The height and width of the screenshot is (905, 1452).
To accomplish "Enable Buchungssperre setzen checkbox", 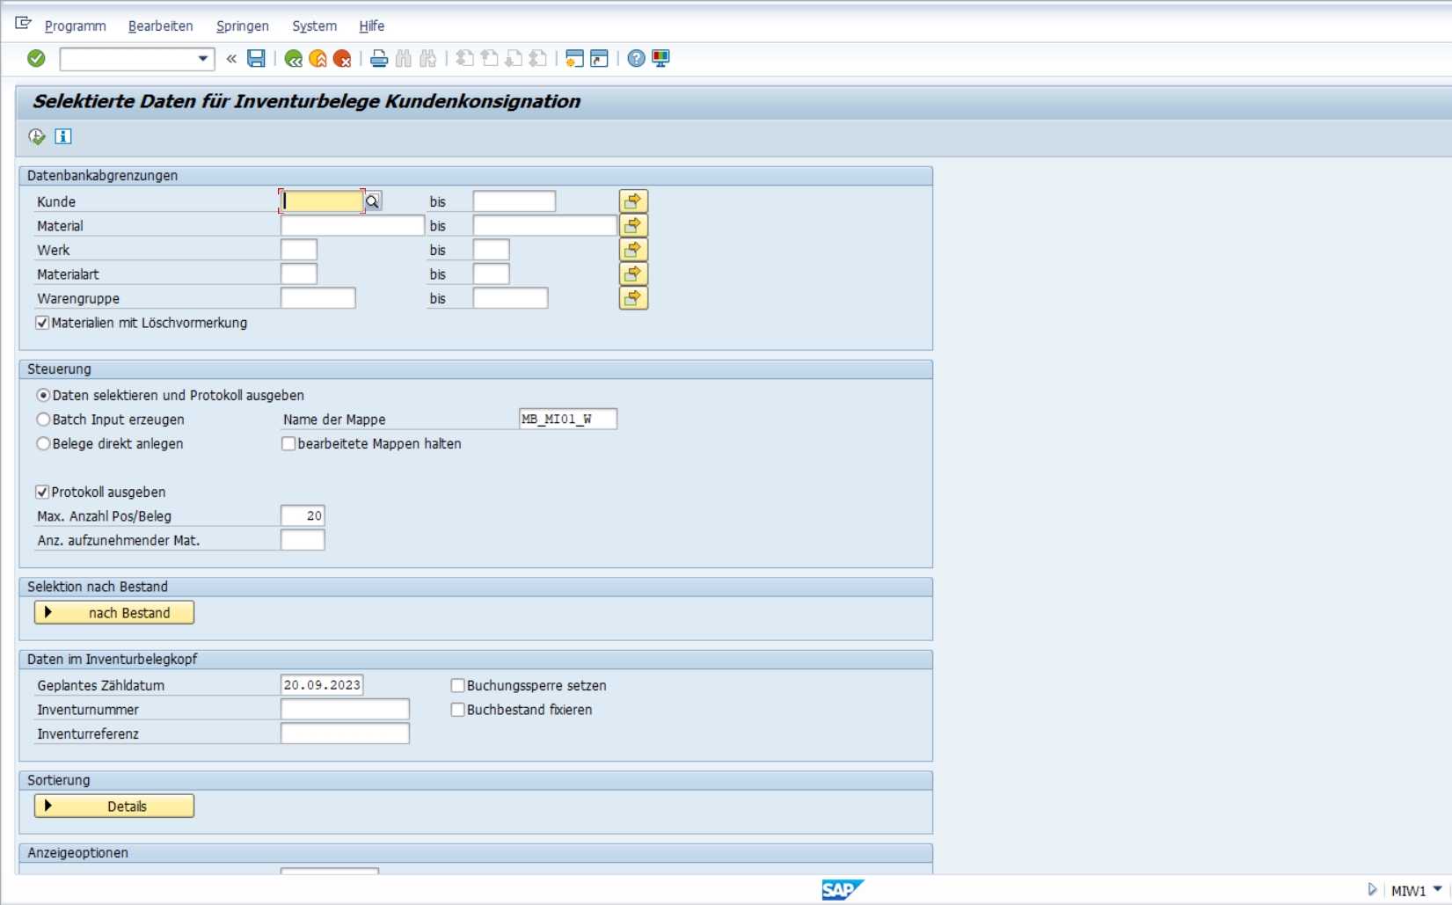I will (x=457, y=685).
